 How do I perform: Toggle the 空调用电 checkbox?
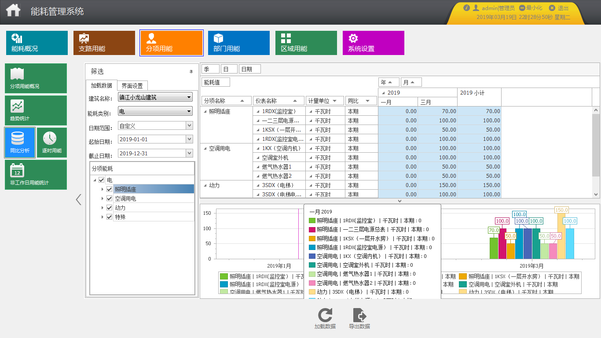coord(110,198)
